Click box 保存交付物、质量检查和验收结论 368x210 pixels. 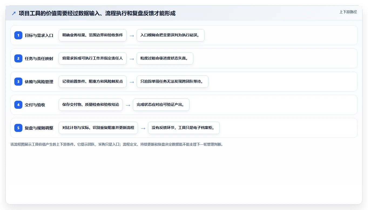tap(91, 105)
